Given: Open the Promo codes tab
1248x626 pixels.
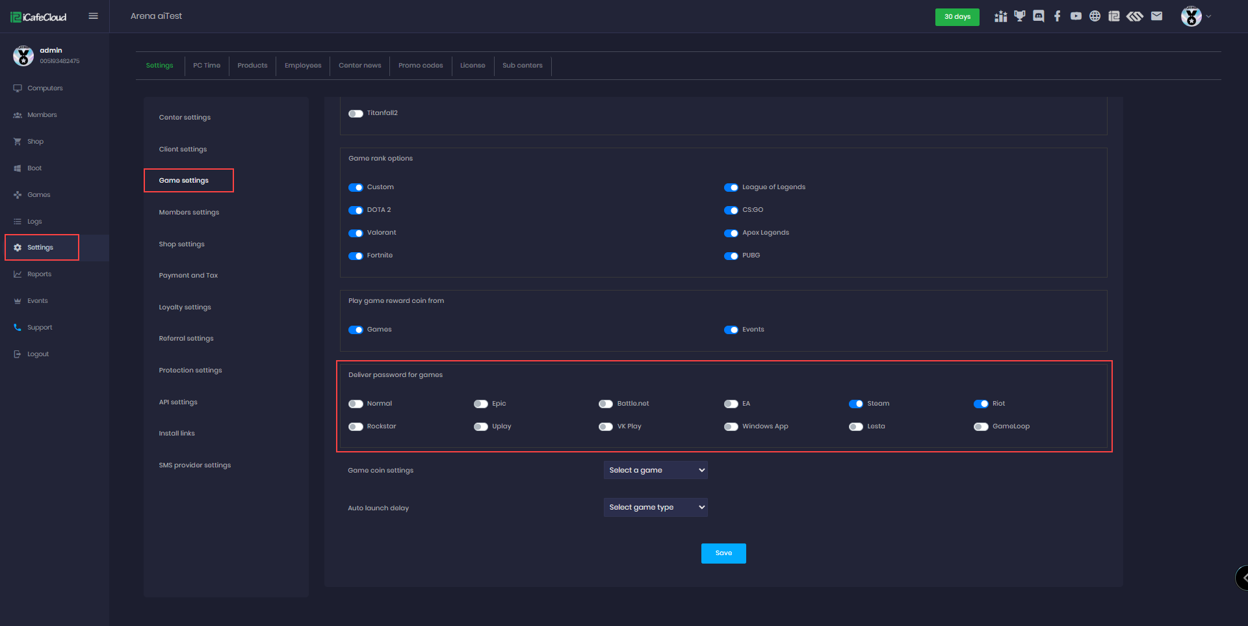Looking at the screenshot, I should [421, 66].
